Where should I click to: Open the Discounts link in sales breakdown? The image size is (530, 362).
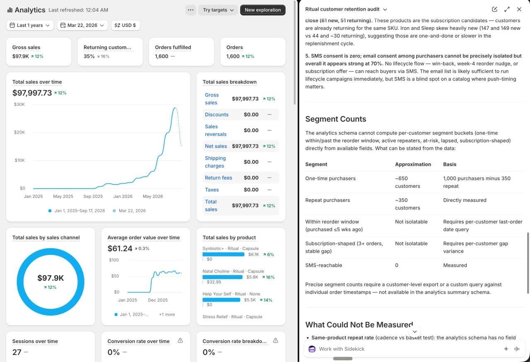pyautogui.click(x=217, y=115)
